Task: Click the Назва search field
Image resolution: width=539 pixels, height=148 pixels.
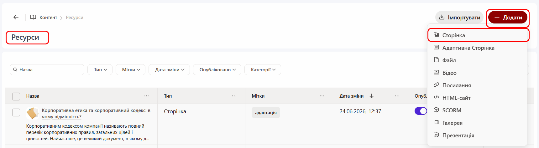Action: point(47,70)
